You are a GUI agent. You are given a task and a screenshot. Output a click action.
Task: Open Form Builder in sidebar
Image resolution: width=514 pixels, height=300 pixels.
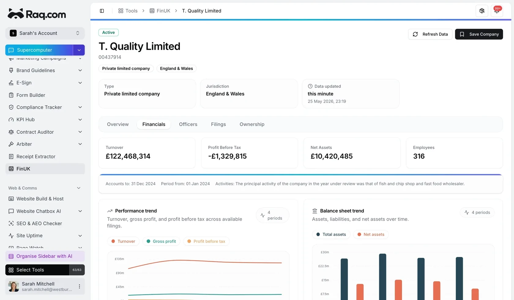pos(45,95)
